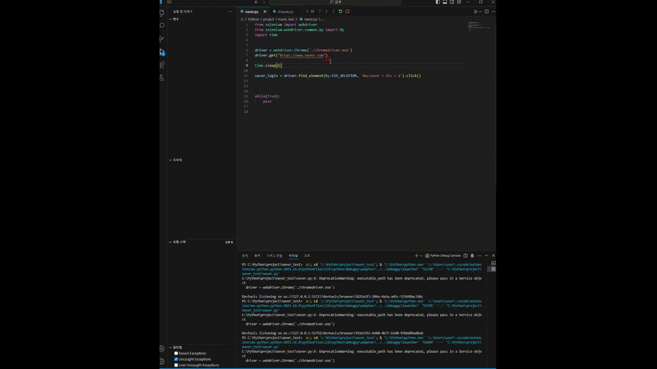Stop debugging with red square

click(348, 11)
